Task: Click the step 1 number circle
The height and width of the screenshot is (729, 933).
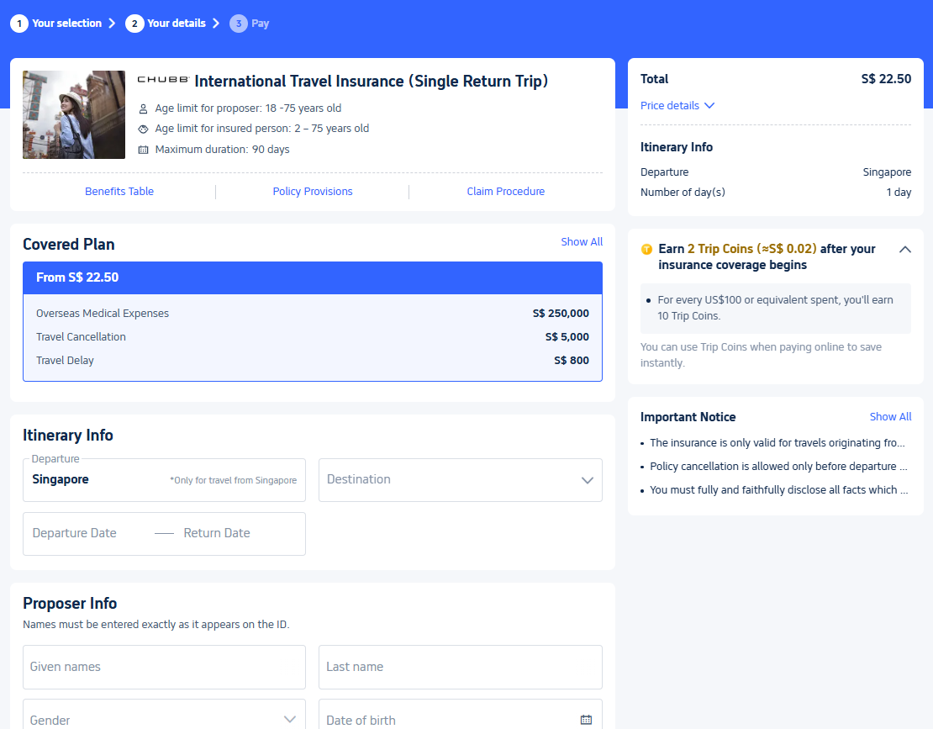Action: pyautogui.click(x=18, y=24)
